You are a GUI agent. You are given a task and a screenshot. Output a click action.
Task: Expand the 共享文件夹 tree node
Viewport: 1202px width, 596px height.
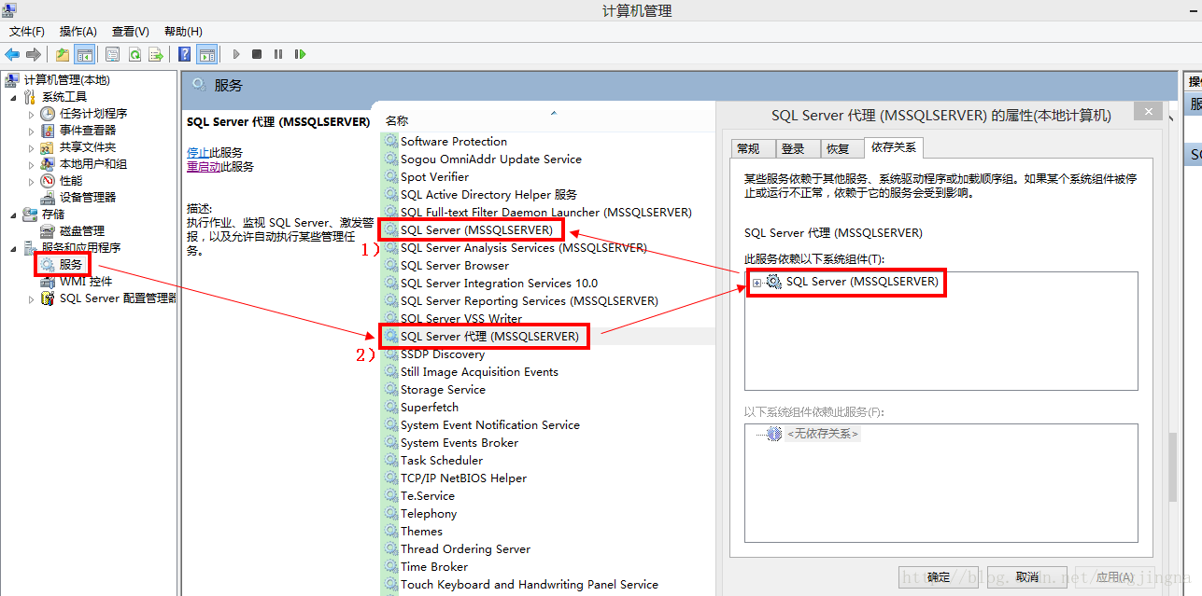pos(31,147)
